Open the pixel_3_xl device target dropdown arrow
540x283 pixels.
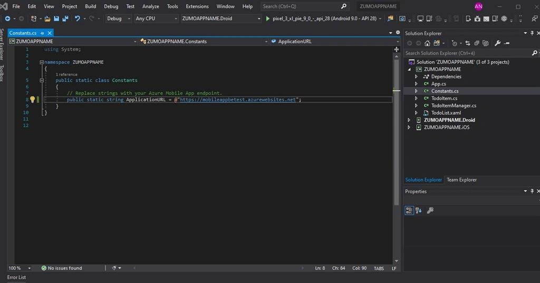coord(380,18)
